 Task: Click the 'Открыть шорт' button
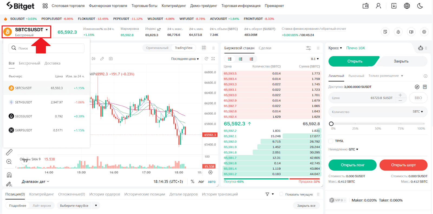[x=403, y=165]
